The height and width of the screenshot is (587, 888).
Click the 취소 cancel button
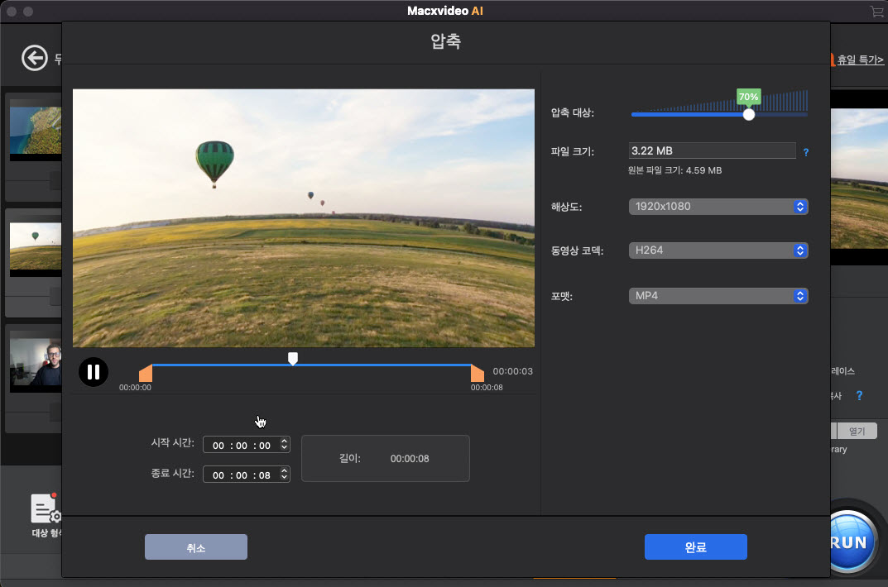[195, 546]
